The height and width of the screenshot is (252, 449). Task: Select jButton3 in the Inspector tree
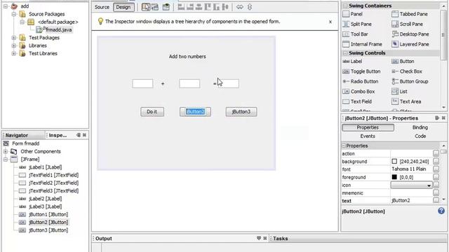click(48, 230)
